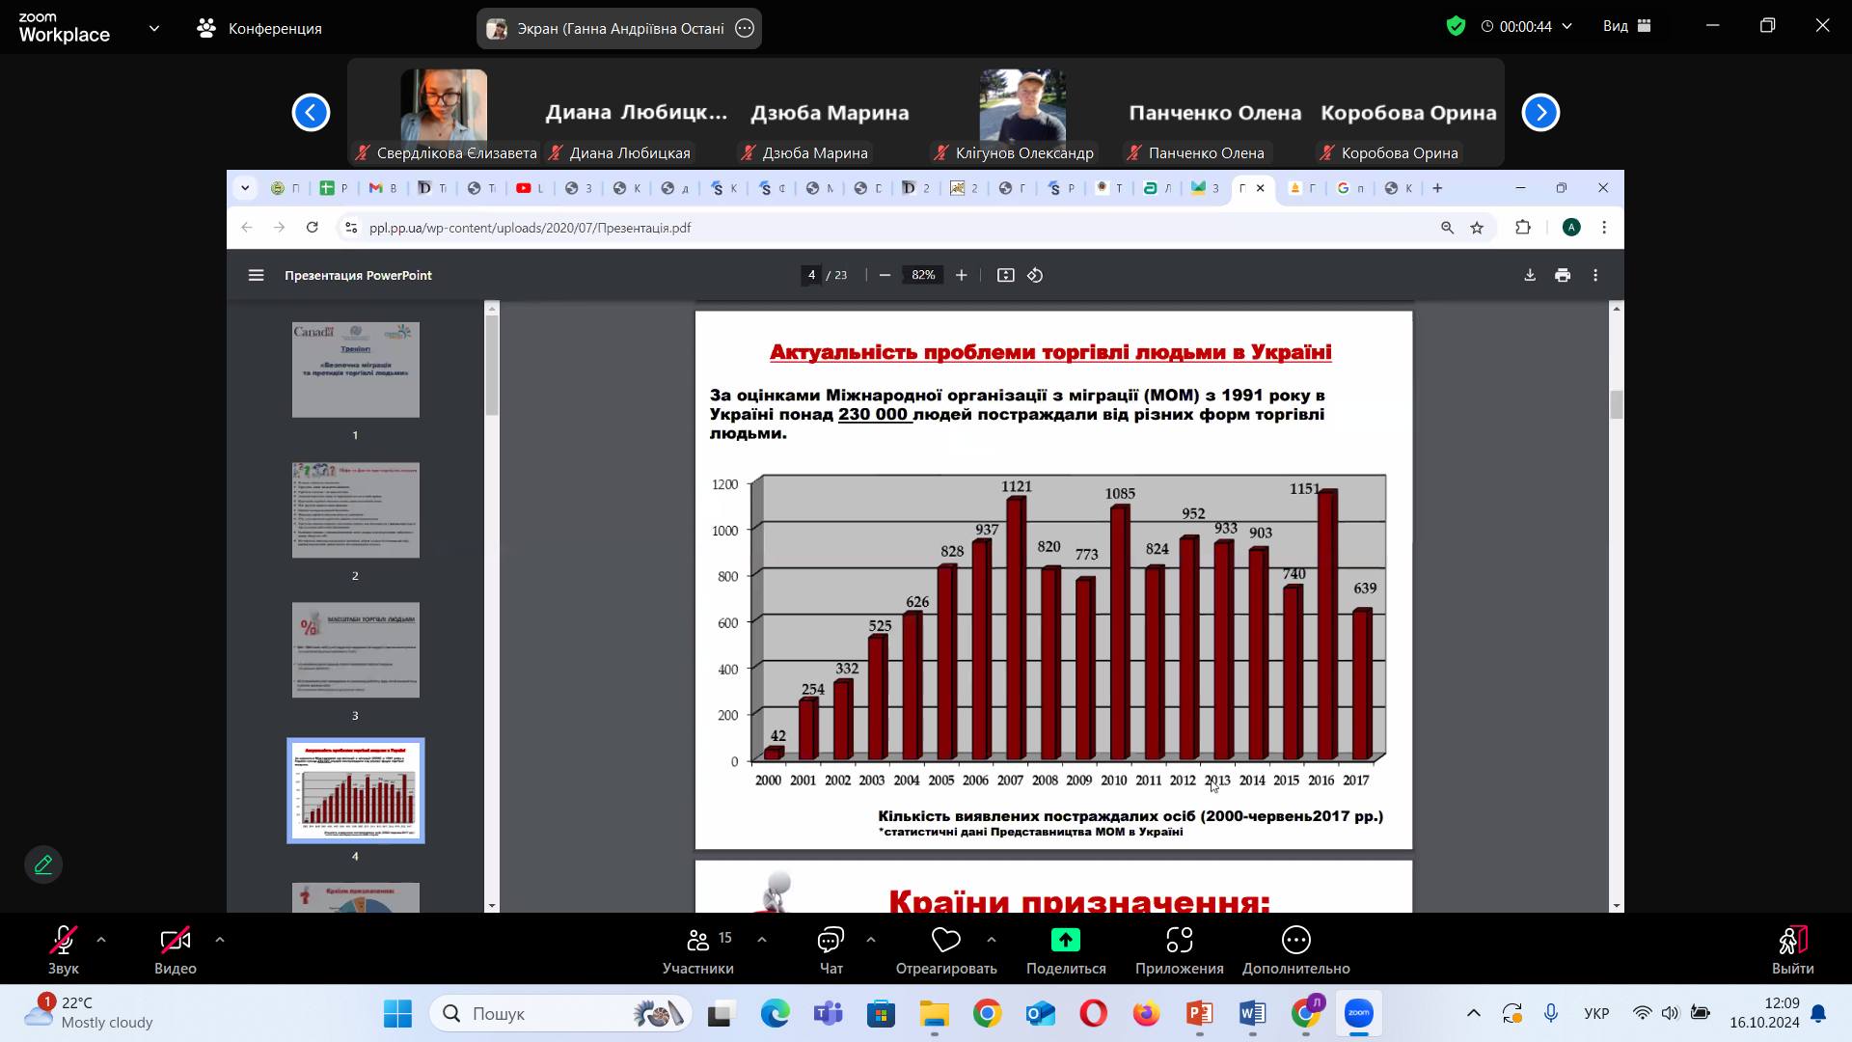The height and width of the screenshot is (1042, 1852).
Task: Toggle microphone mute with Звук button
Action: [x=64, y=940]
